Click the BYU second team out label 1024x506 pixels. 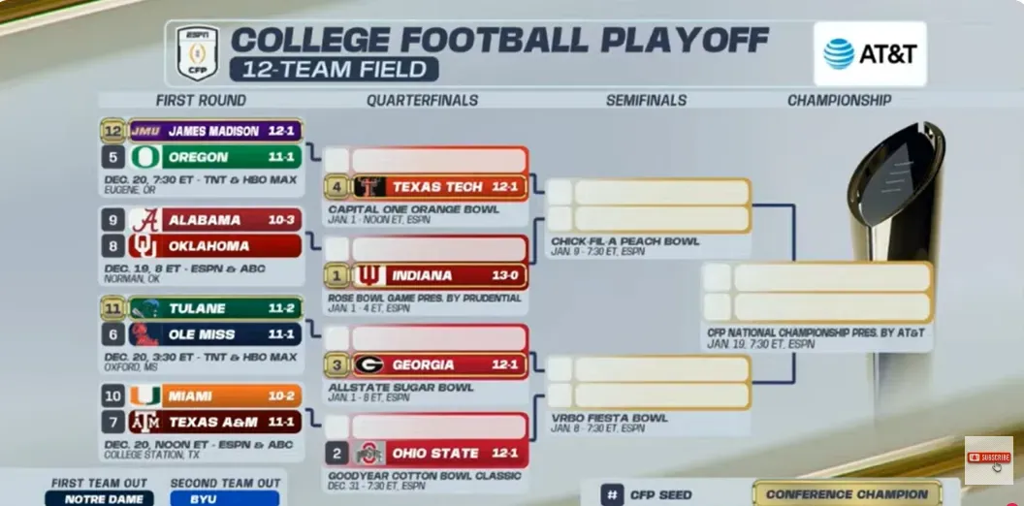pyautogui.click(x=224, y=498)
